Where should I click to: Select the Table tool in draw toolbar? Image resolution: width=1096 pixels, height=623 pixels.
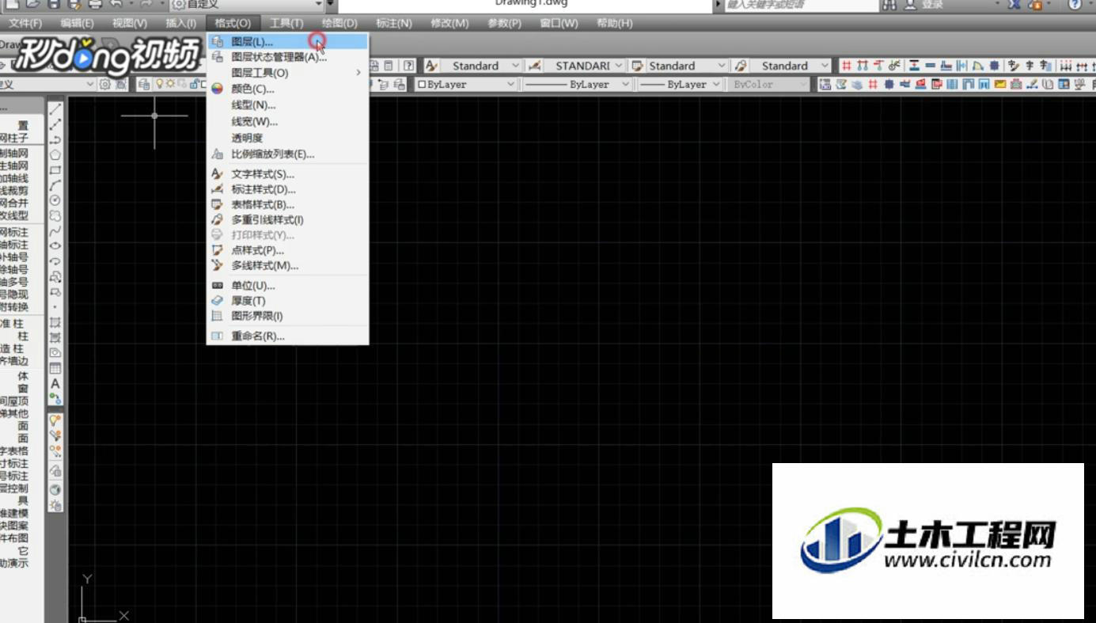(x=55, y=368)
